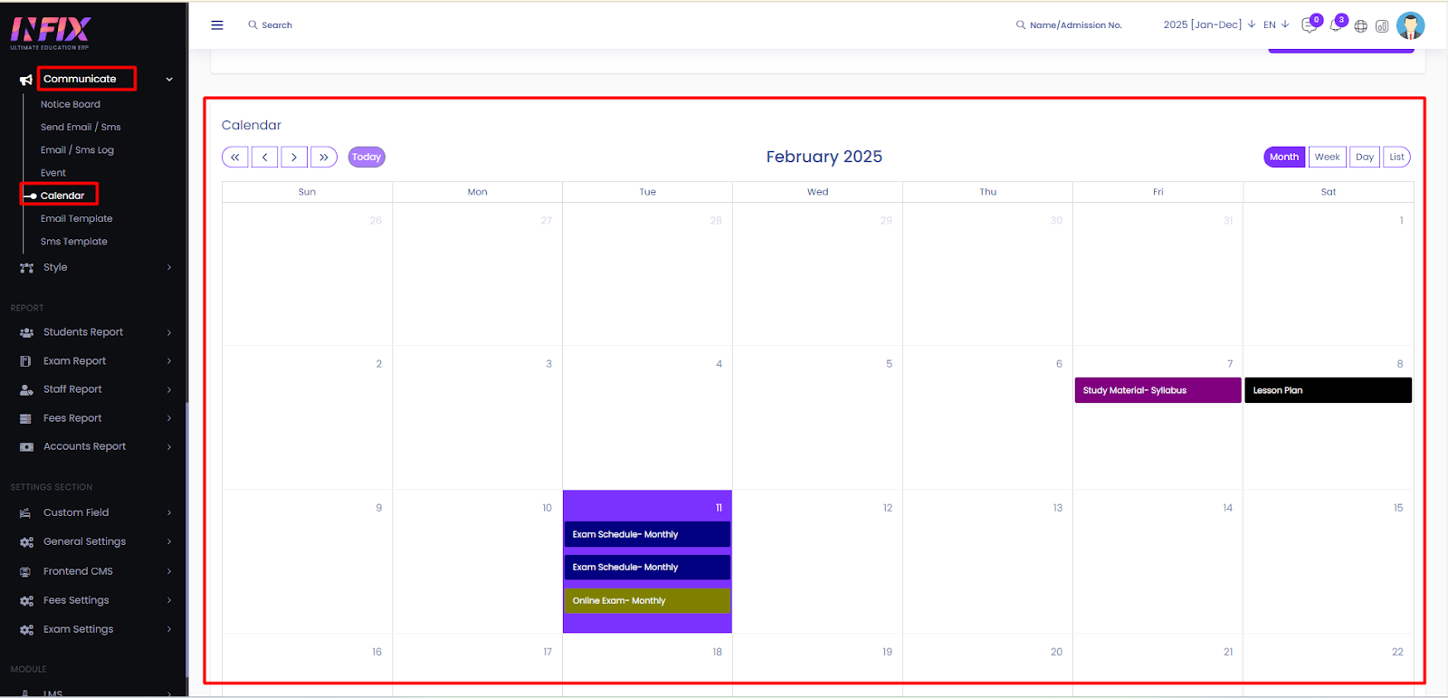Expand the Accounts Report submenu arrow
This screenshot has height=698, width=1448.
coord(169,447)
